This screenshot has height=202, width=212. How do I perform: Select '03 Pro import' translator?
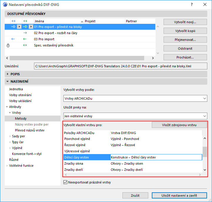point(80,39)
